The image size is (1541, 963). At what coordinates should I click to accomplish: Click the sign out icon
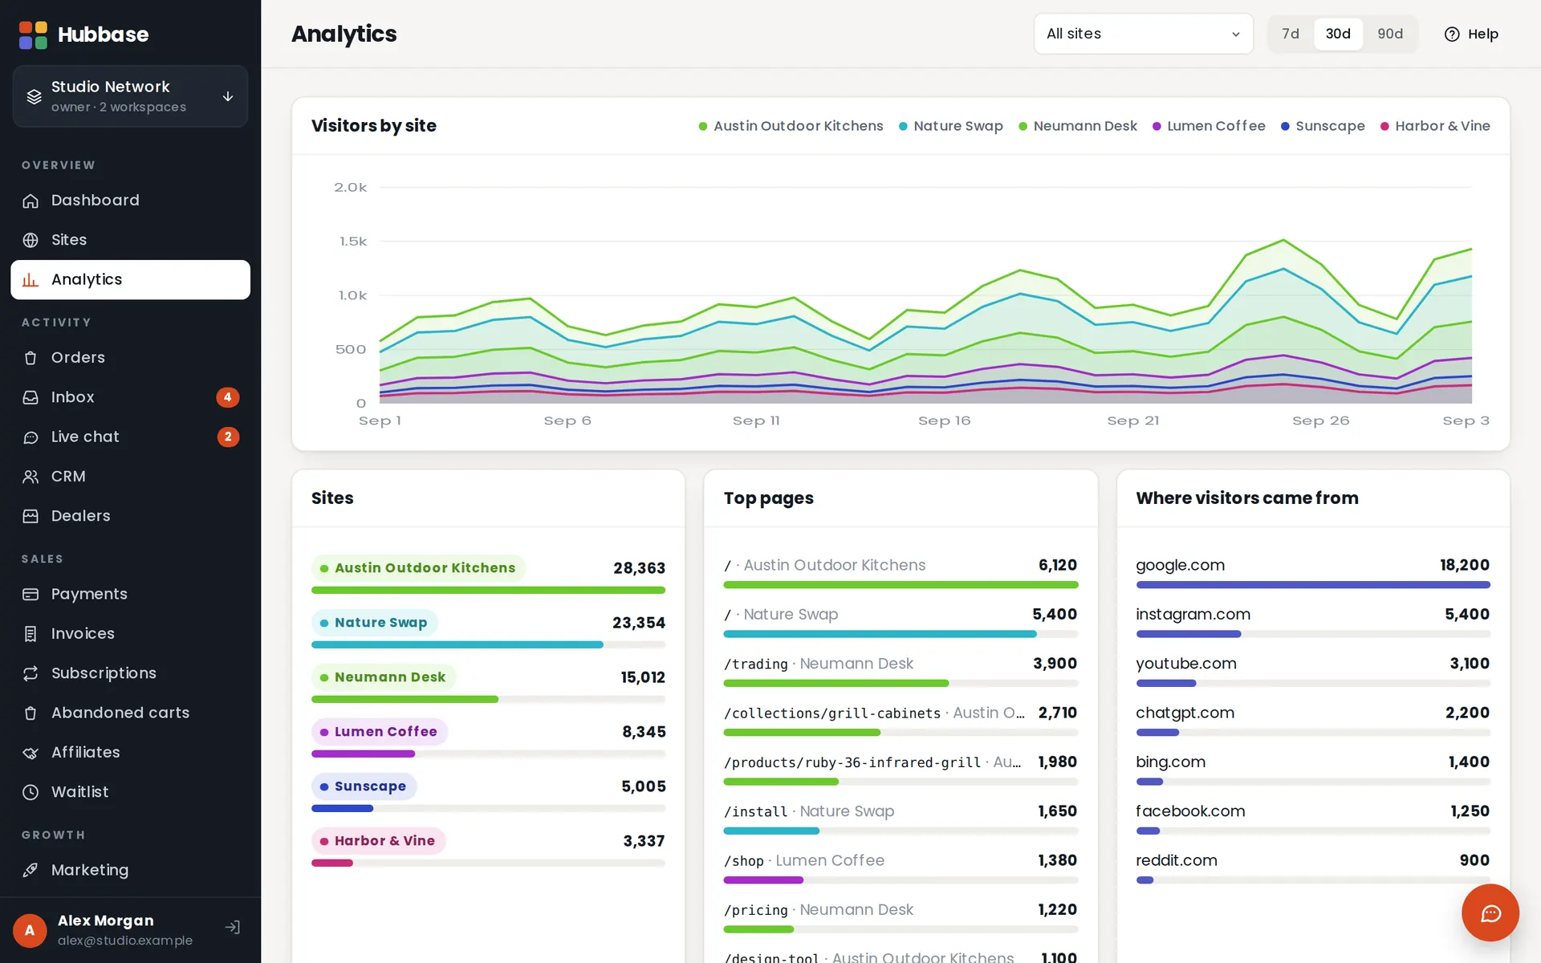click(x=233, y=928)
